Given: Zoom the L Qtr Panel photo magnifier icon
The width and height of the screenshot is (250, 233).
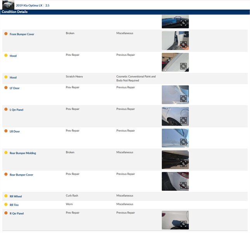Looking at the screenshot, I should click(183, 120).
